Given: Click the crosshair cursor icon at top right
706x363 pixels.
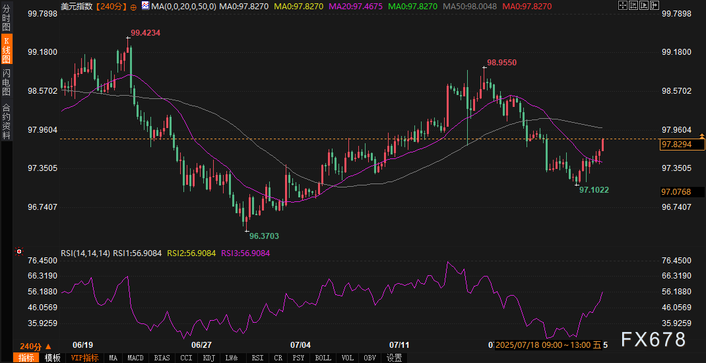Looking at the screenshot, I should 624,6.
